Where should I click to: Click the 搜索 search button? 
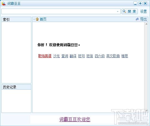coord(129,11)
